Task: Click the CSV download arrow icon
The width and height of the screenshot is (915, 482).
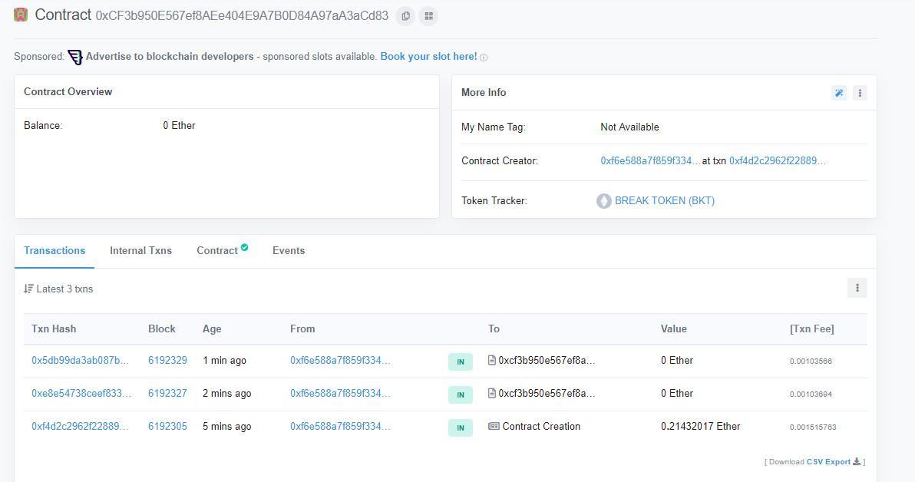Action: [x=857, y=461]
